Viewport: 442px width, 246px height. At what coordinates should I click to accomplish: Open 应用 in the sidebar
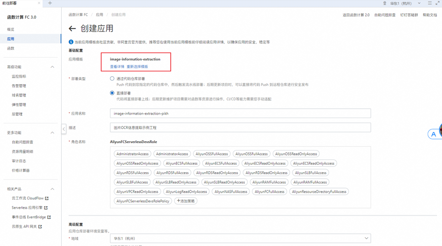coord(11,39)
